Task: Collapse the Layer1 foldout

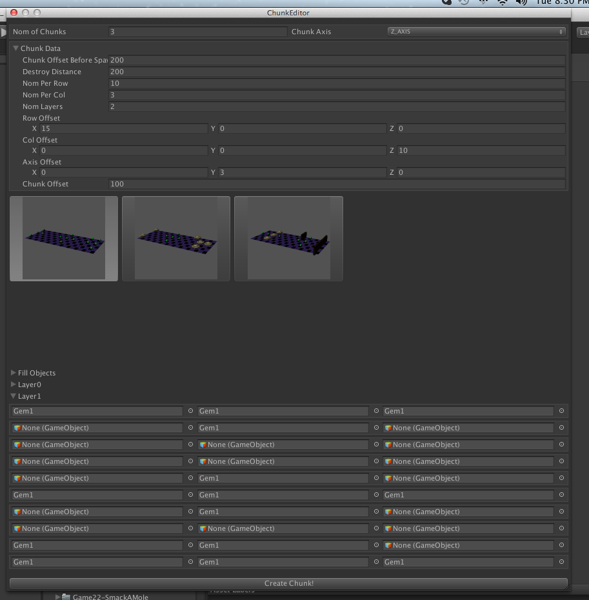Action: coord(14,396)
